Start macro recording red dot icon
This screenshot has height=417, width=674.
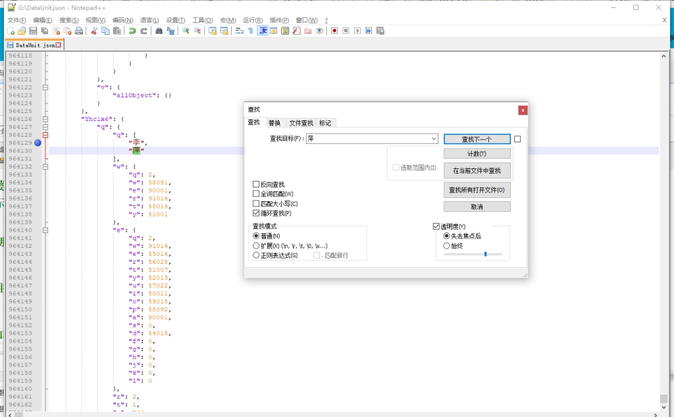(x=334, y=31)
